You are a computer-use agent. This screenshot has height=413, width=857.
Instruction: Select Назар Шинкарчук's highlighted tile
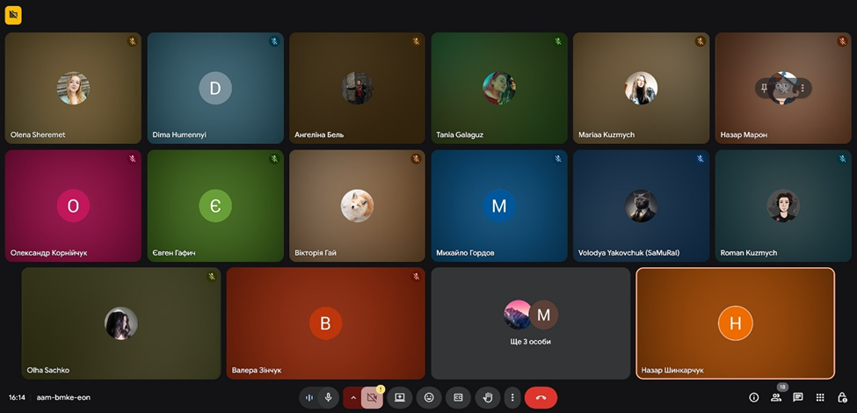tap(735, 323)
